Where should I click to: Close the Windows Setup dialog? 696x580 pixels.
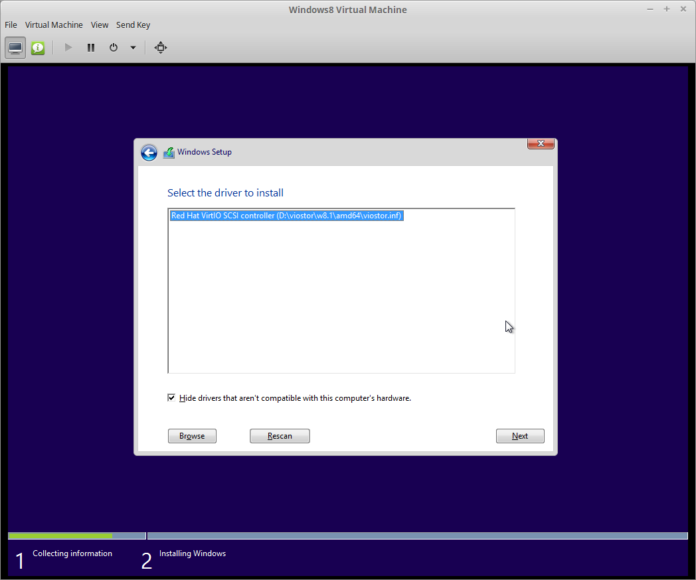[541, 143]
